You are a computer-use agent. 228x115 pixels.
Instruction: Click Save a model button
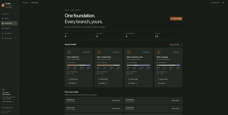[176, 19]
